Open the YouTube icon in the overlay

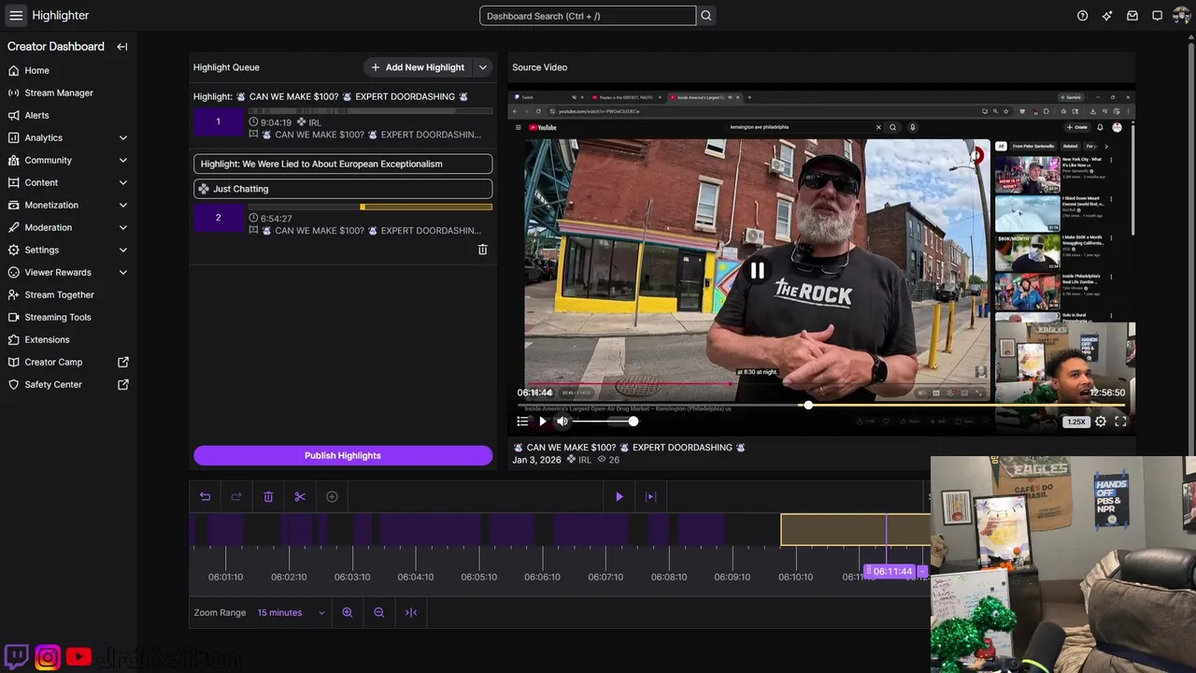pyautogui.click(x=78, y=657)
